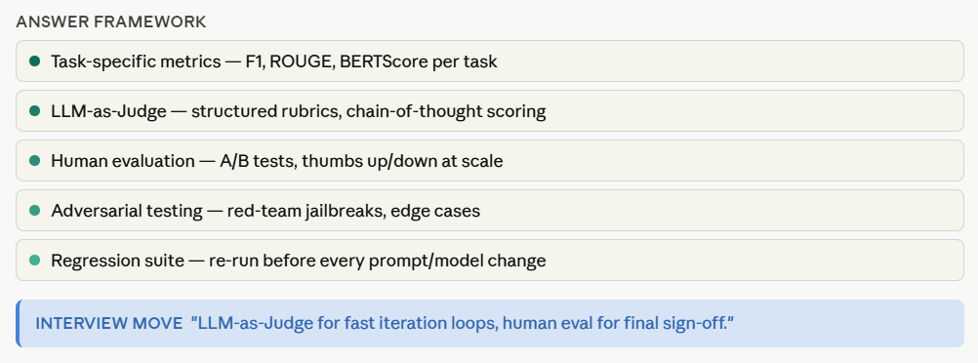Click the bullet beside Adversarial testing

(x=35, y=211)
